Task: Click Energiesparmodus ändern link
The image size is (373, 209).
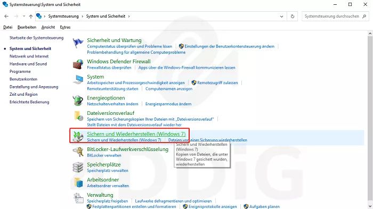Action: 168,104
